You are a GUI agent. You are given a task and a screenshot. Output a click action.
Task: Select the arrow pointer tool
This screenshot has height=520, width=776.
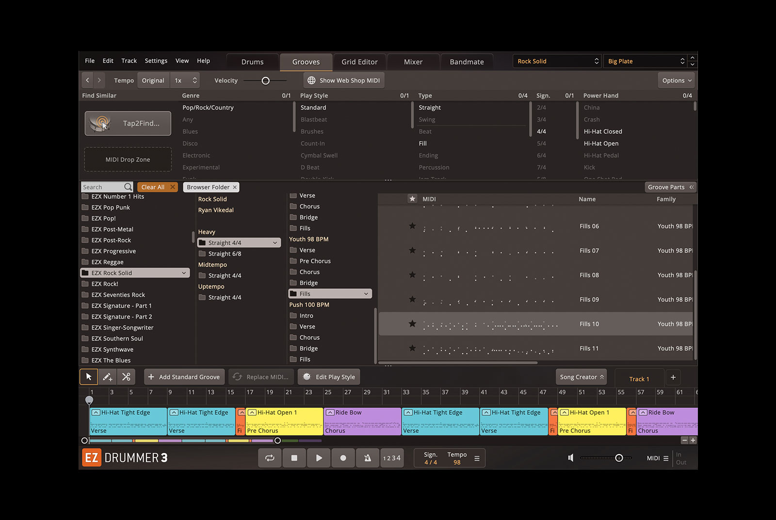(89, 377)
